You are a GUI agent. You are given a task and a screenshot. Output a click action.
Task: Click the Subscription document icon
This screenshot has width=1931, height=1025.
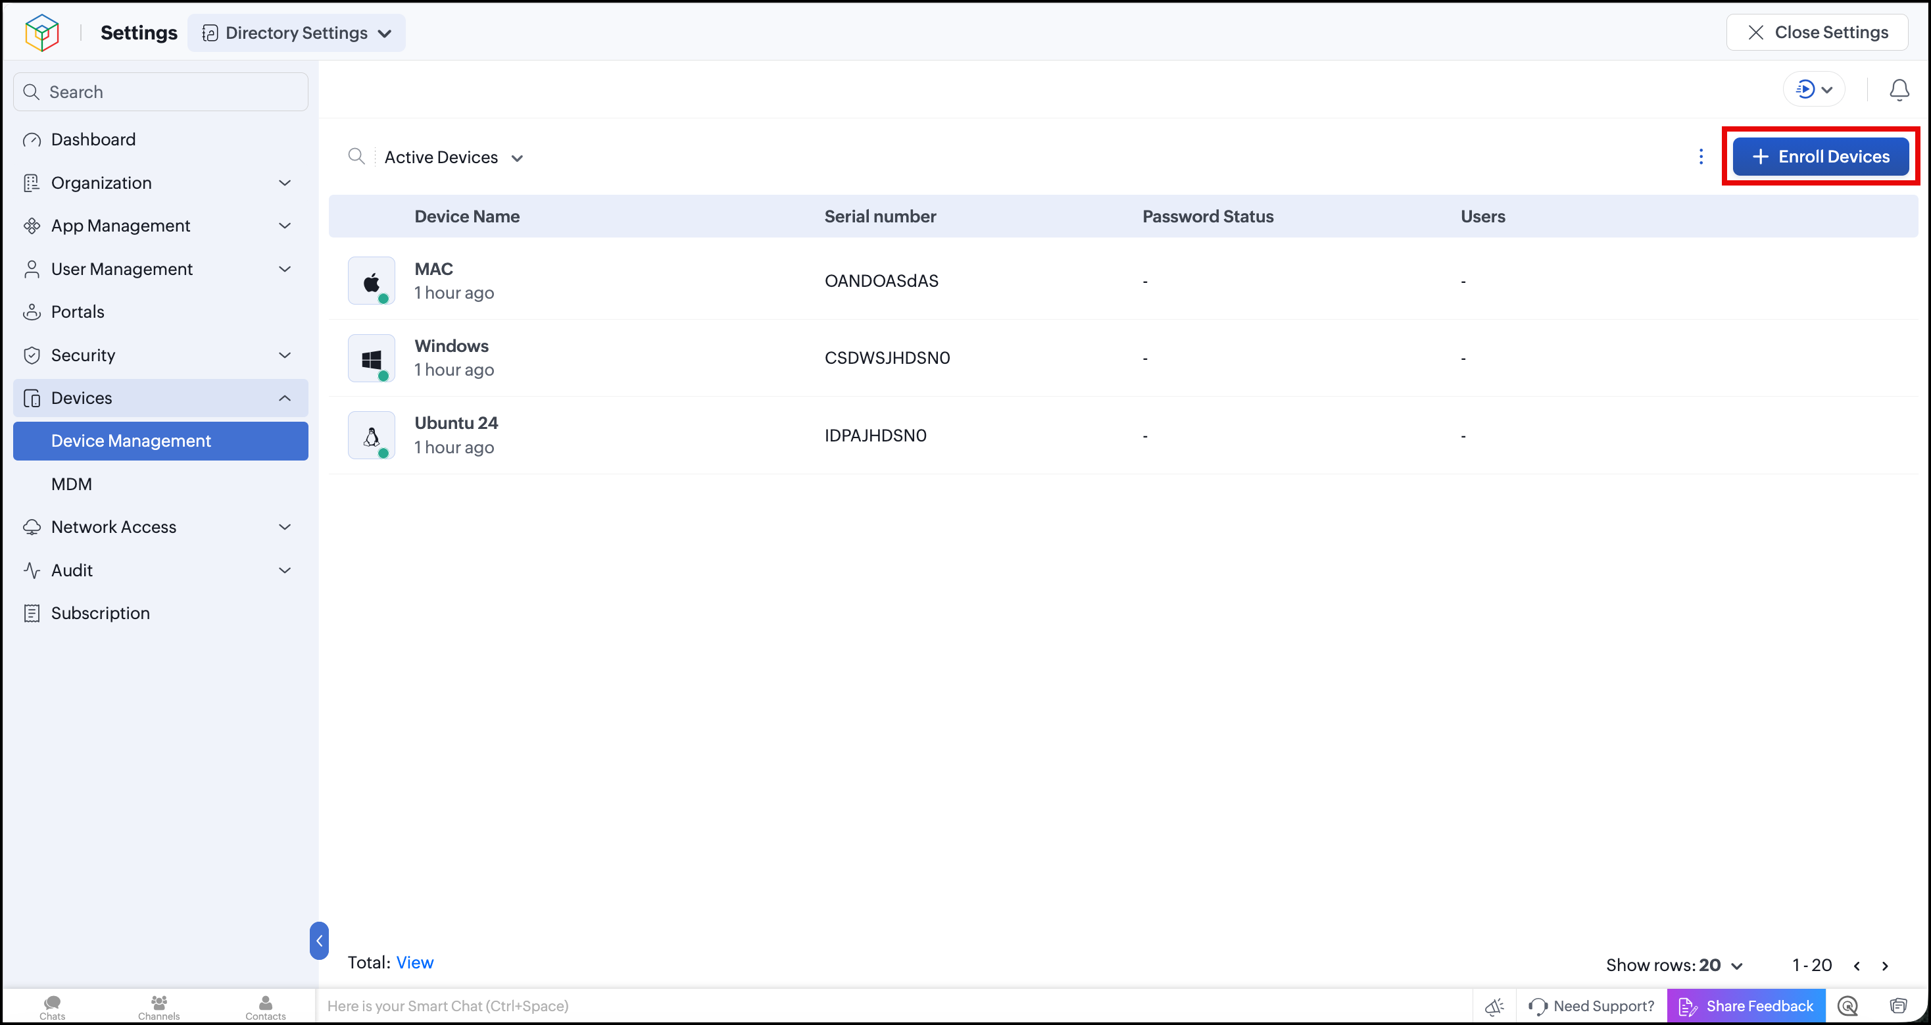coord(32,613)
